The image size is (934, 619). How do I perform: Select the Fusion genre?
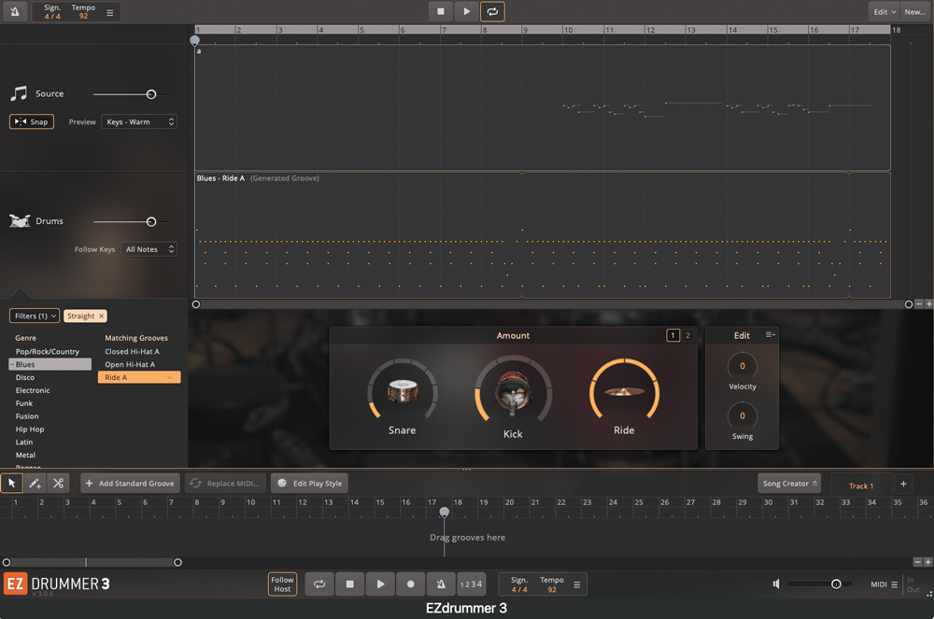[x=27, y=416]
